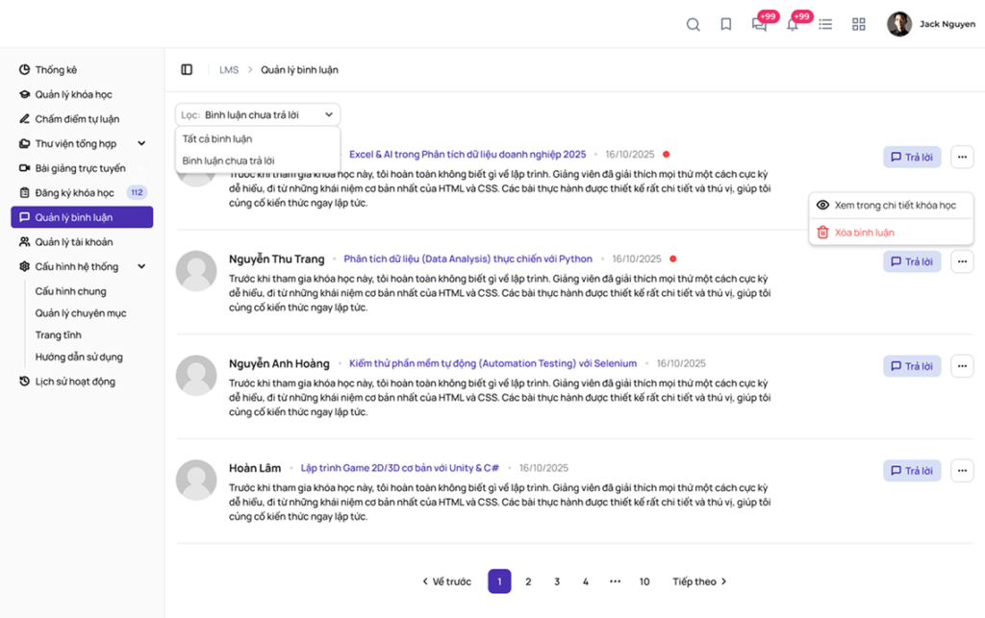
Task: Select 'Tất cả bình luận' filter option
Action: click(x=217, y=139)
